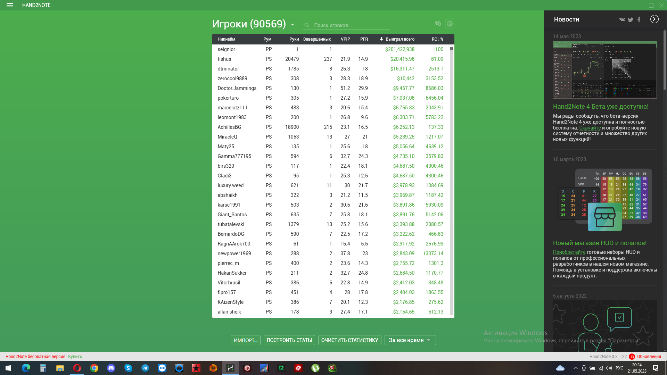Open Telegram from taskbar
This screenshot has height=375, width=667.
pos(145,368)
